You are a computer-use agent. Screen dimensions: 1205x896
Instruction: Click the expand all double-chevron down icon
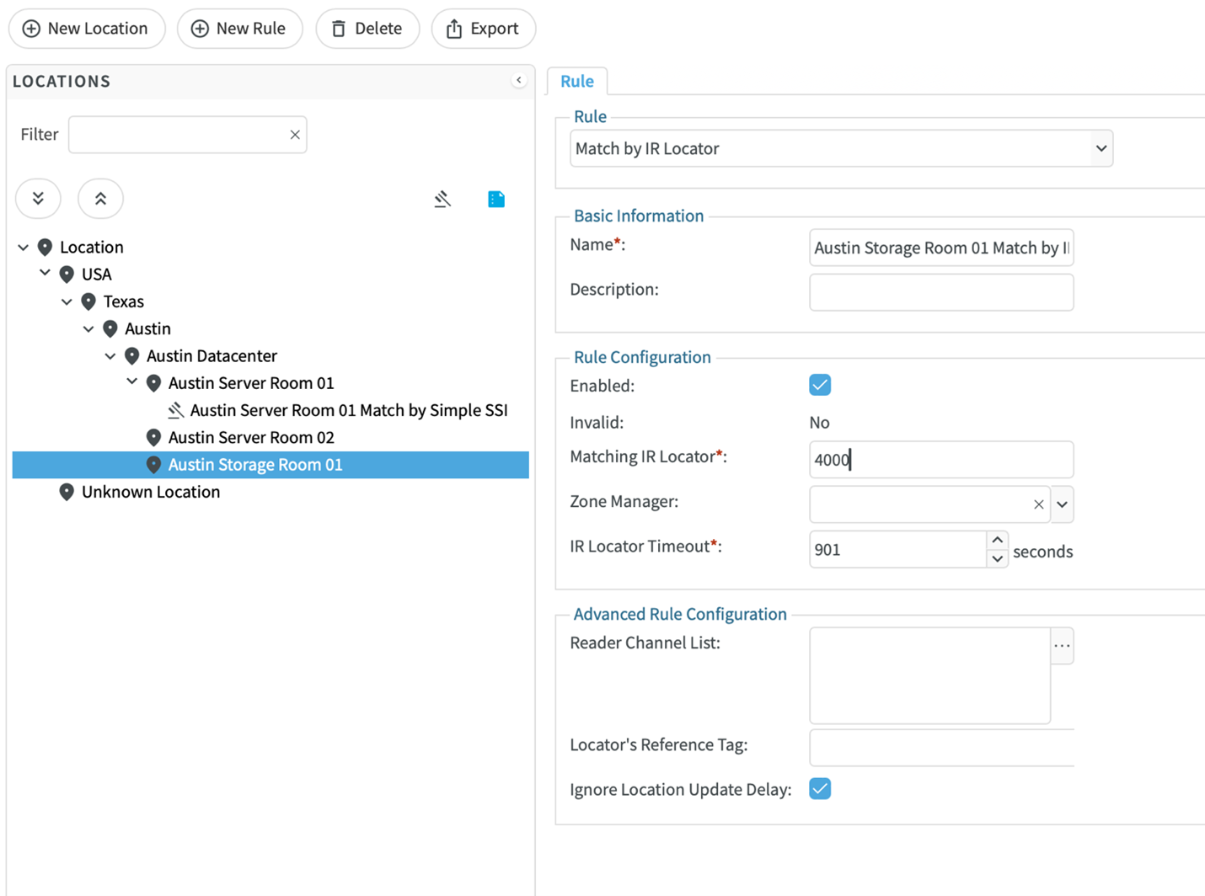click(x=38, y=199)
